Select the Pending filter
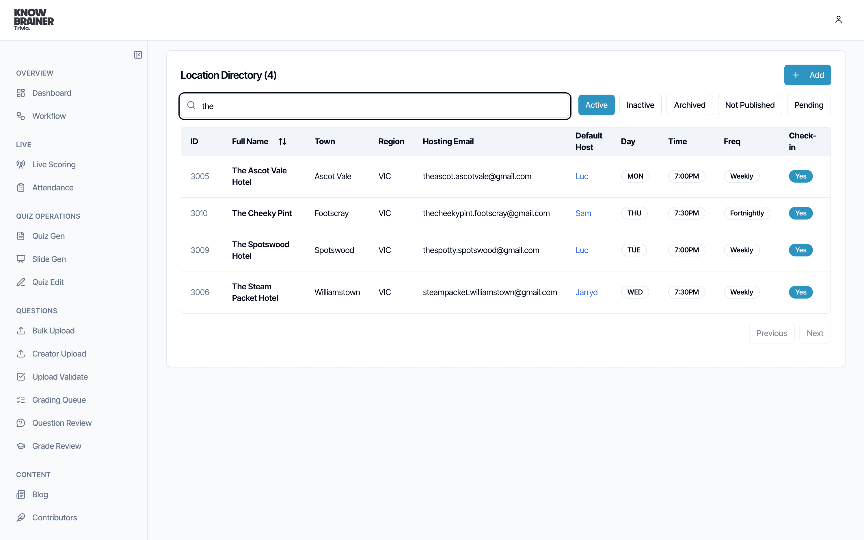 tap(809, 105)
